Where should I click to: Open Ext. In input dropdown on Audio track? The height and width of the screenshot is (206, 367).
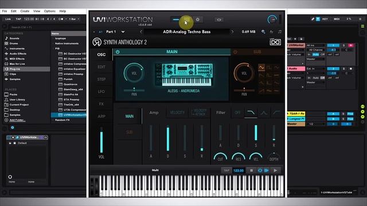click(x=315, y=69)
